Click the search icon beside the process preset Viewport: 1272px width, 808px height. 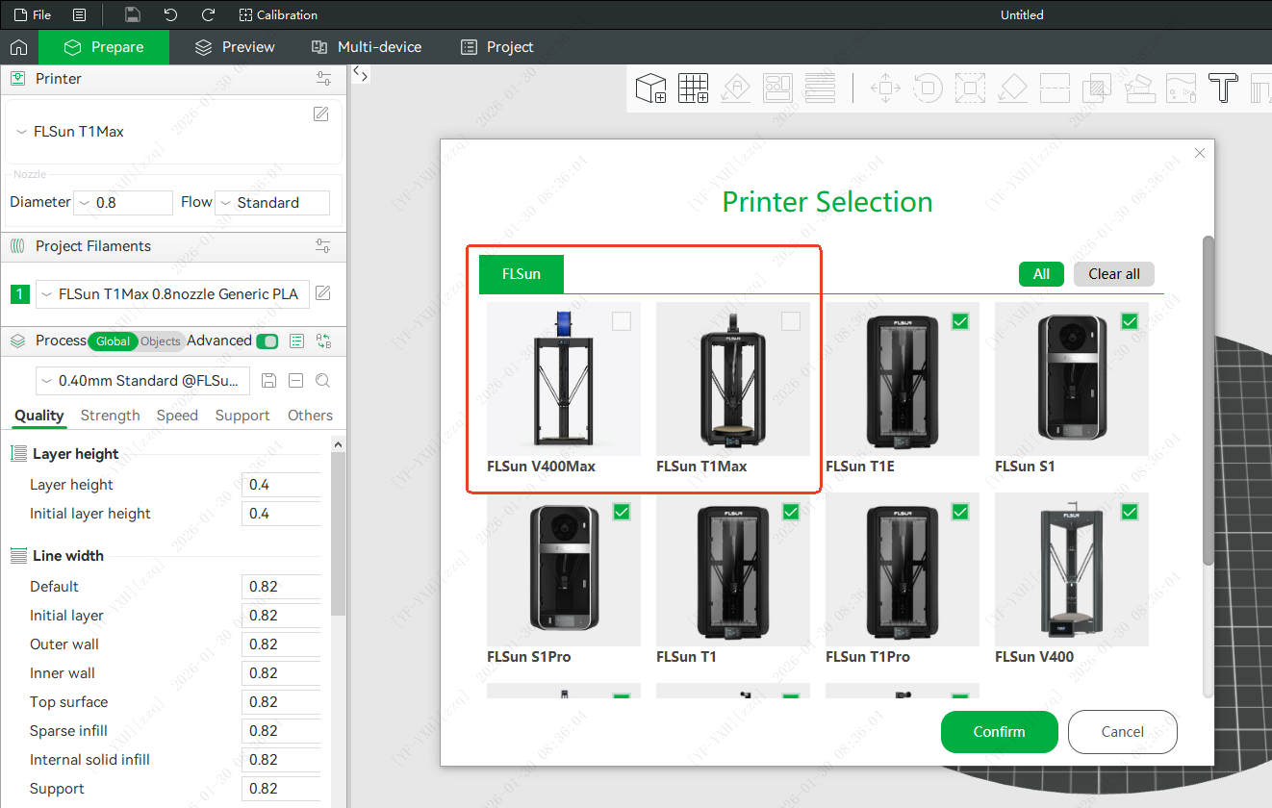tap(323, 381)
